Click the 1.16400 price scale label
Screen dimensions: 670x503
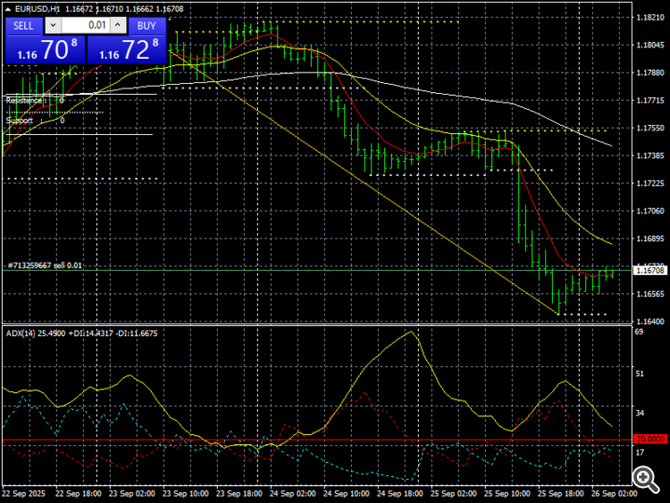(650, 322)
